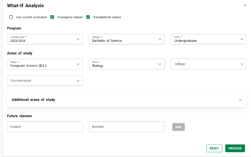Enable the Use current curriculum checkbox
251x157 pixels.
pyautogui.click(x=11, y=17)
